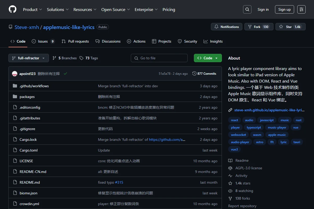
Task: Click the packages folder icon
Action: [x=15, y=97]
